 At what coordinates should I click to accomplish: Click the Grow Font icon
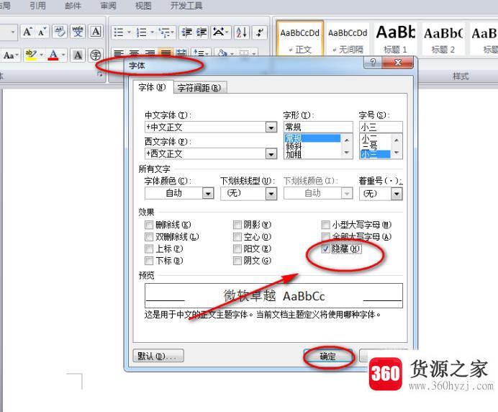point(27,32)
